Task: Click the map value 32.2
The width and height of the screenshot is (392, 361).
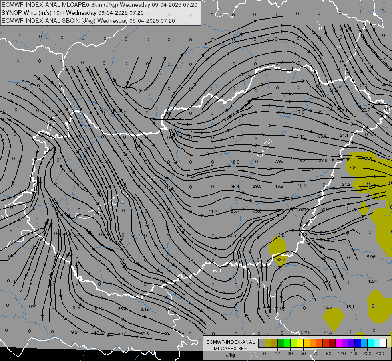Action: [x=326, y=258]
